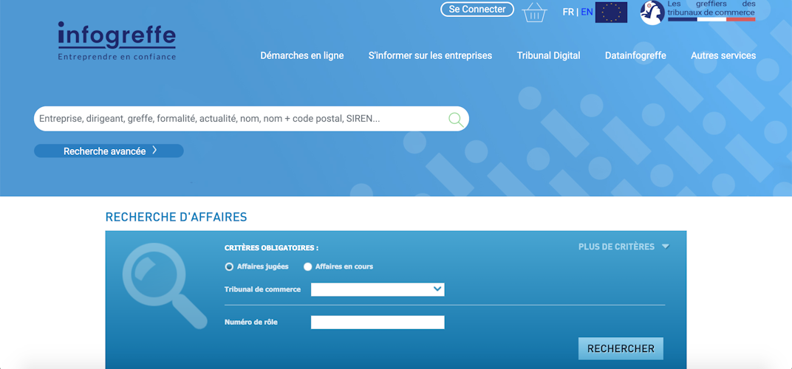The image size is (792, 369).
Task: Click the Se Connecter button
Action: click(x=477, y=9)
